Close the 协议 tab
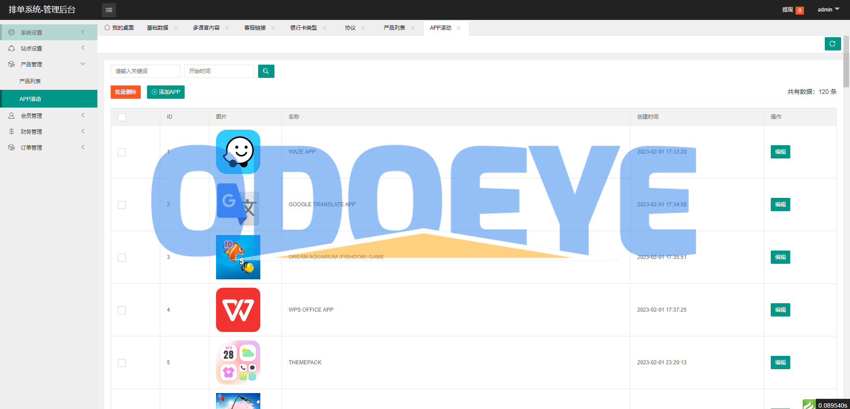The width and height of the screenshot is (850, 409). [363, 27]
